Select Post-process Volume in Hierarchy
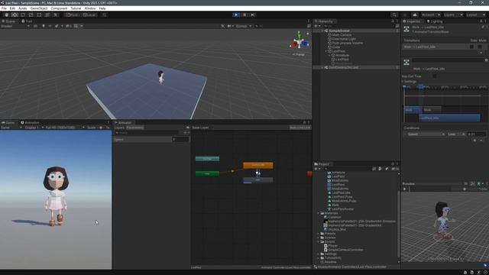The width and height of the screenshot is (489, 275). tap(348, 43)
